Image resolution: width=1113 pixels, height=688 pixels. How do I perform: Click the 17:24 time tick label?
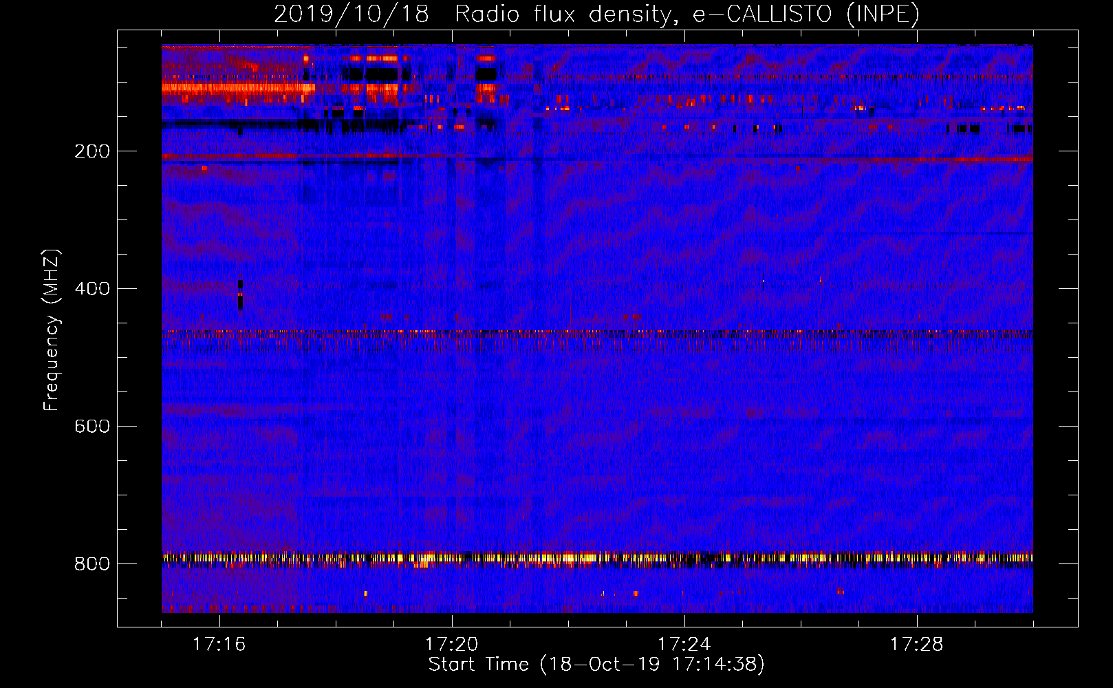pyautogui.click(x=684, y=645)
